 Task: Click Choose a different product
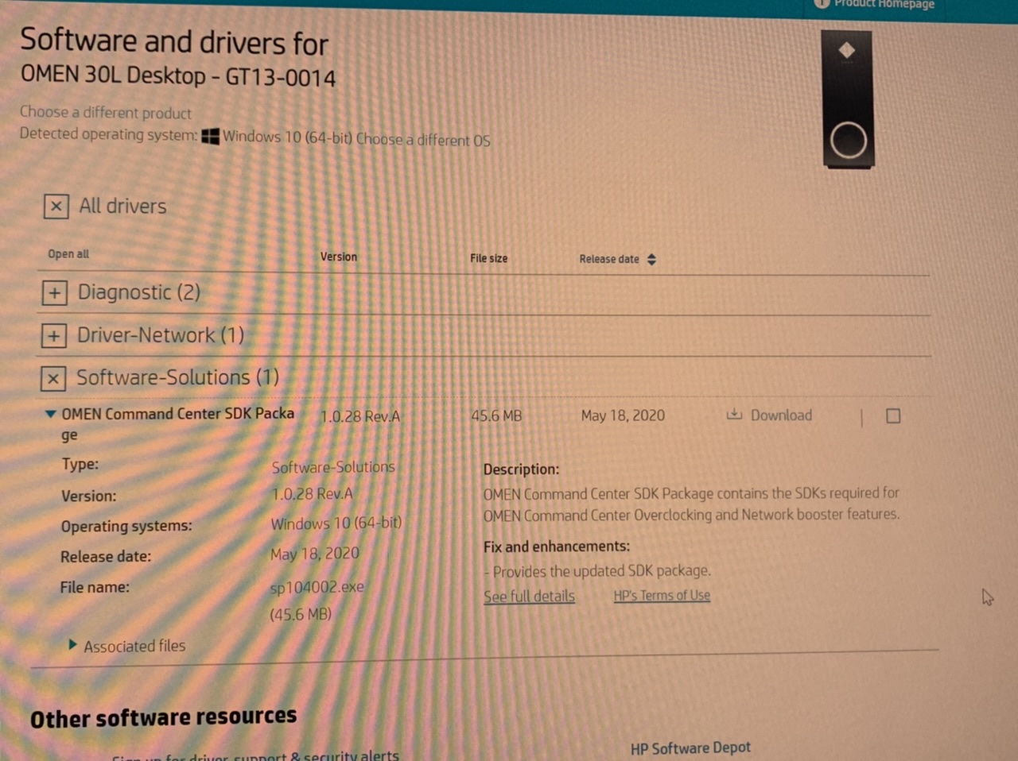pos(105,113)
